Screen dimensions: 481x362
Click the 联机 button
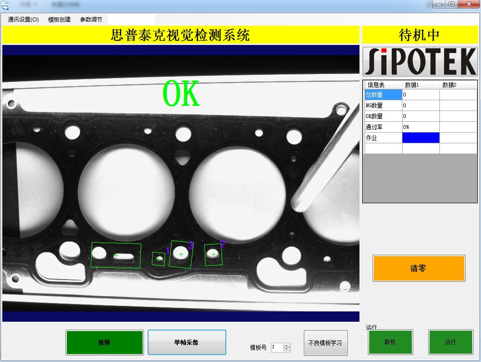390,342
